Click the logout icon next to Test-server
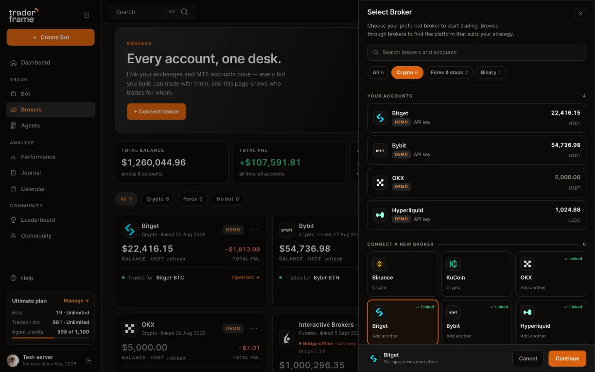 tap(88, 361)
